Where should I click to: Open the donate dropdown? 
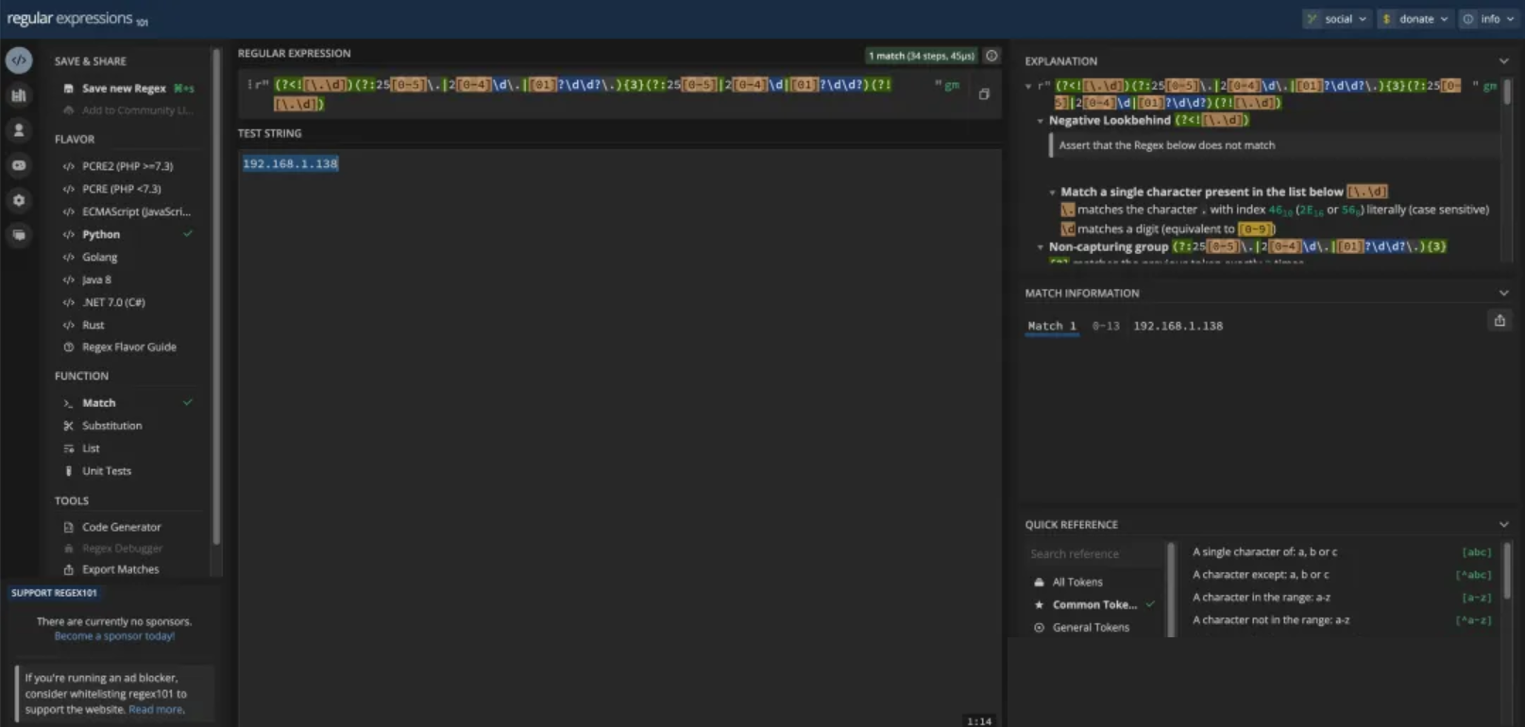pyautogui.click(x=1415, y=19)
